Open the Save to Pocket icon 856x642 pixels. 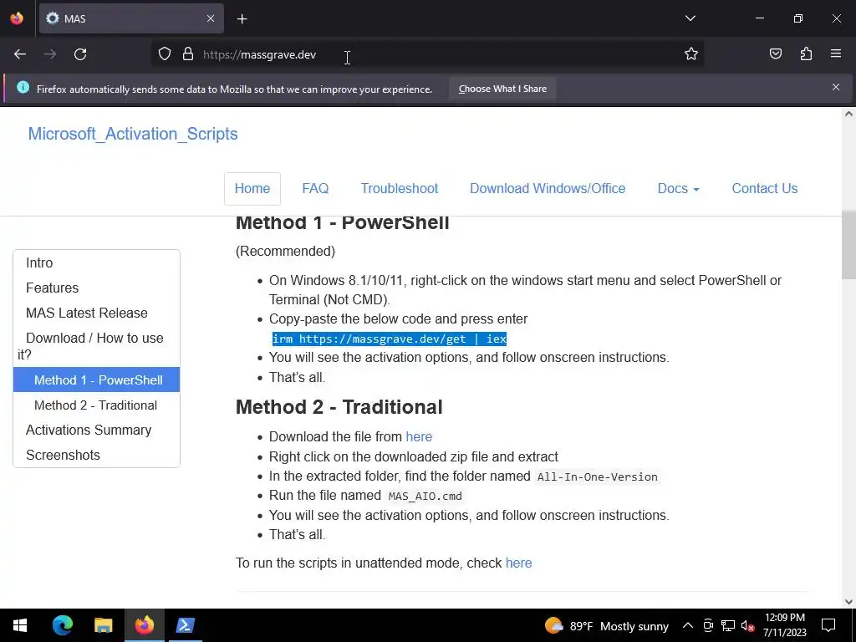click(x=775, y=53)
